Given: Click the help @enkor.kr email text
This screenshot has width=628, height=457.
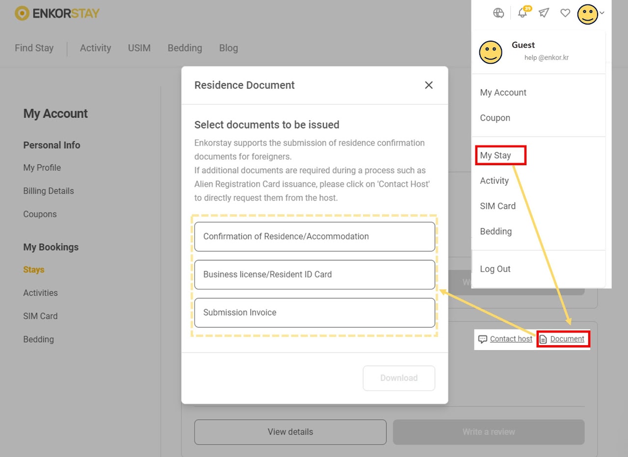Looking at the screenshot, I should 547,58.
